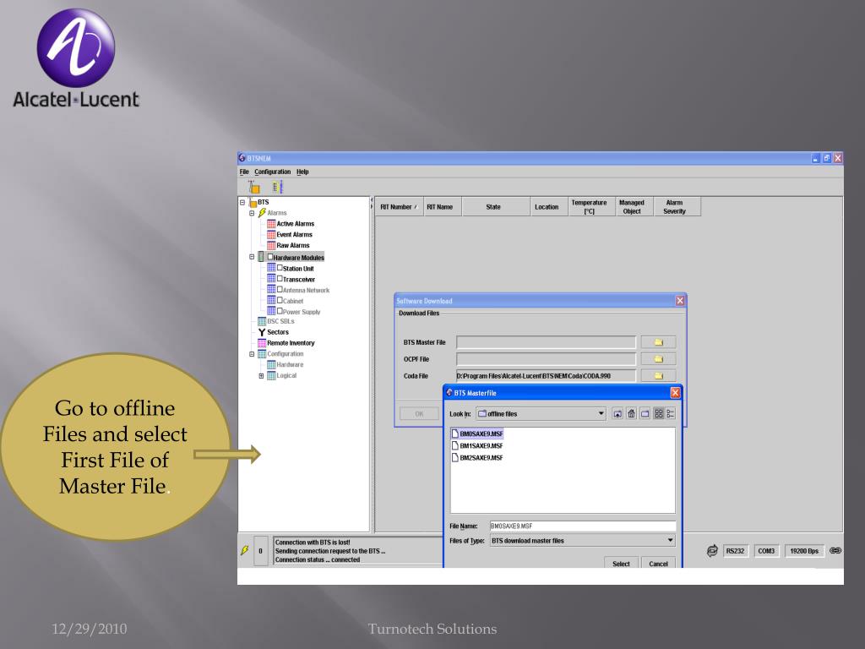Click the BSC SBLs table icon
865x649 pixels.
click(x=262, y=321)
